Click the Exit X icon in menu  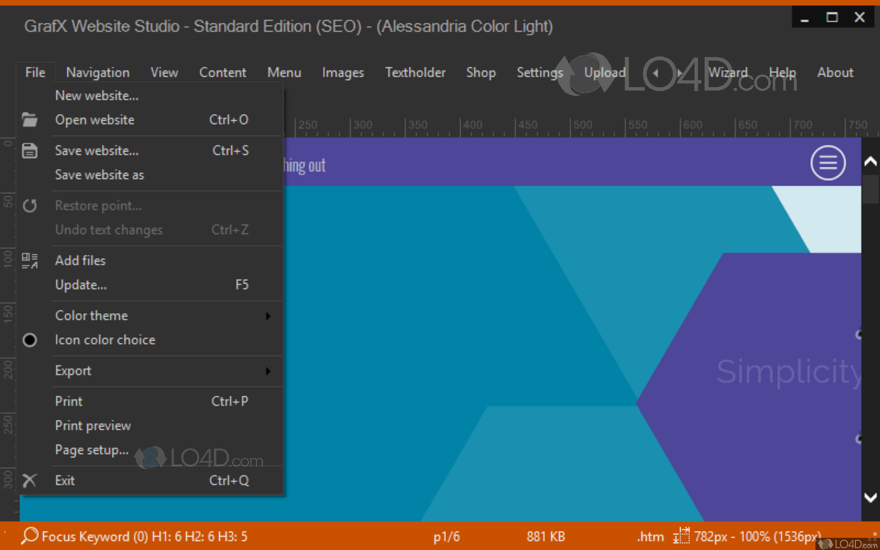(29, 480)
